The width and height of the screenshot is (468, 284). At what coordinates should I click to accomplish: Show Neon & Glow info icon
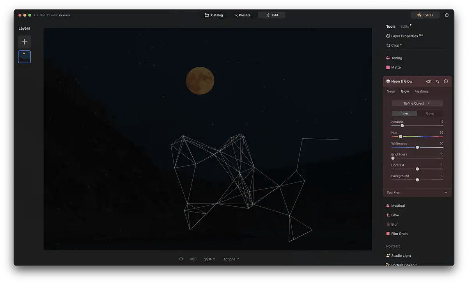pos(446,82)
